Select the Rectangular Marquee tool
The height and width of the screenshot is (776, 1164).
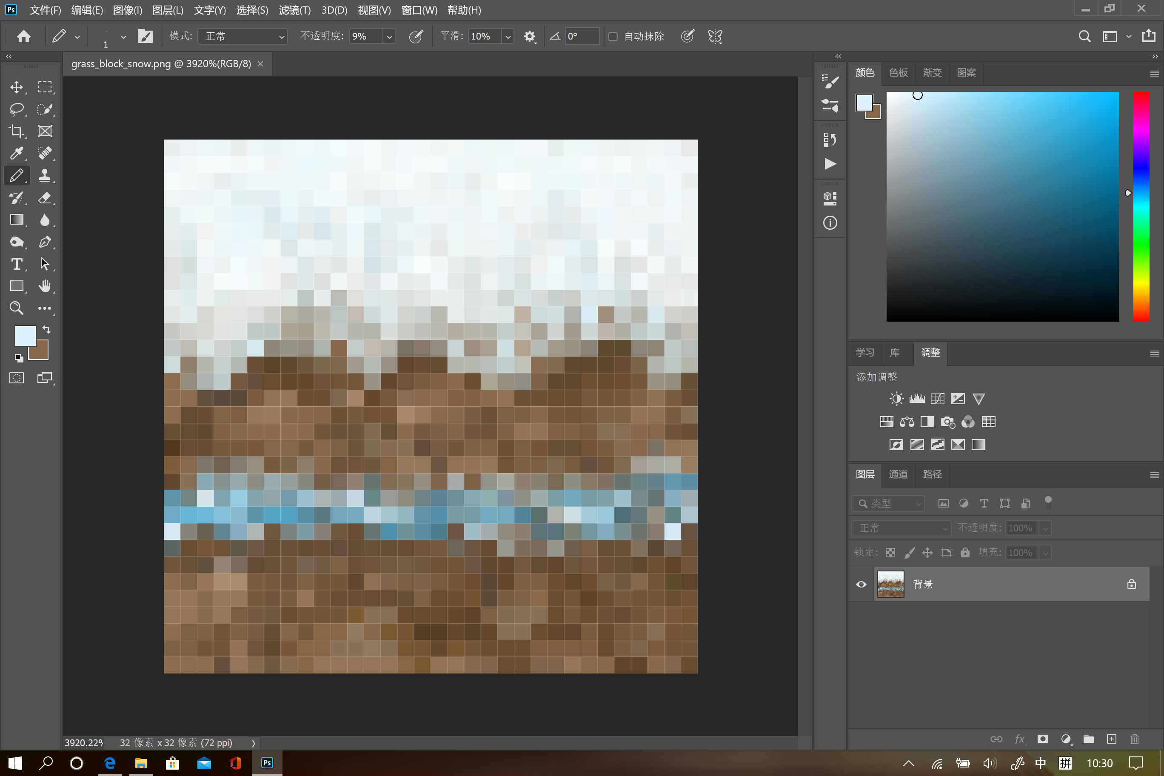(45, 87)
